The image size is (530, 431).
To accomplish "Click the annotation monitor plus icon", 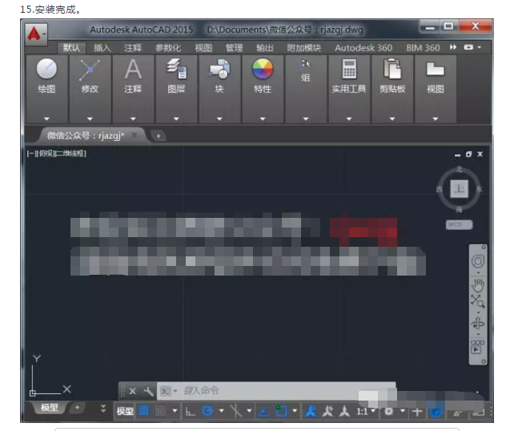I will [x=417, y=412].
